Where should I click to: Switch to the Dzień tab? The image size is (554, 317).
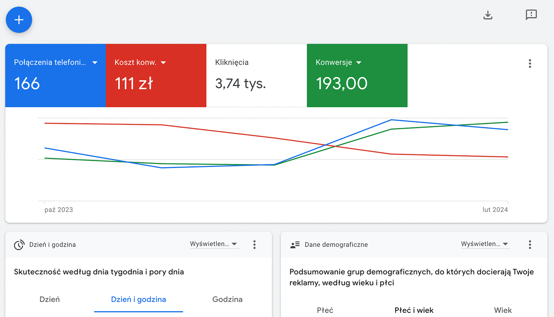pyautogui.click(x=49, y=299)
